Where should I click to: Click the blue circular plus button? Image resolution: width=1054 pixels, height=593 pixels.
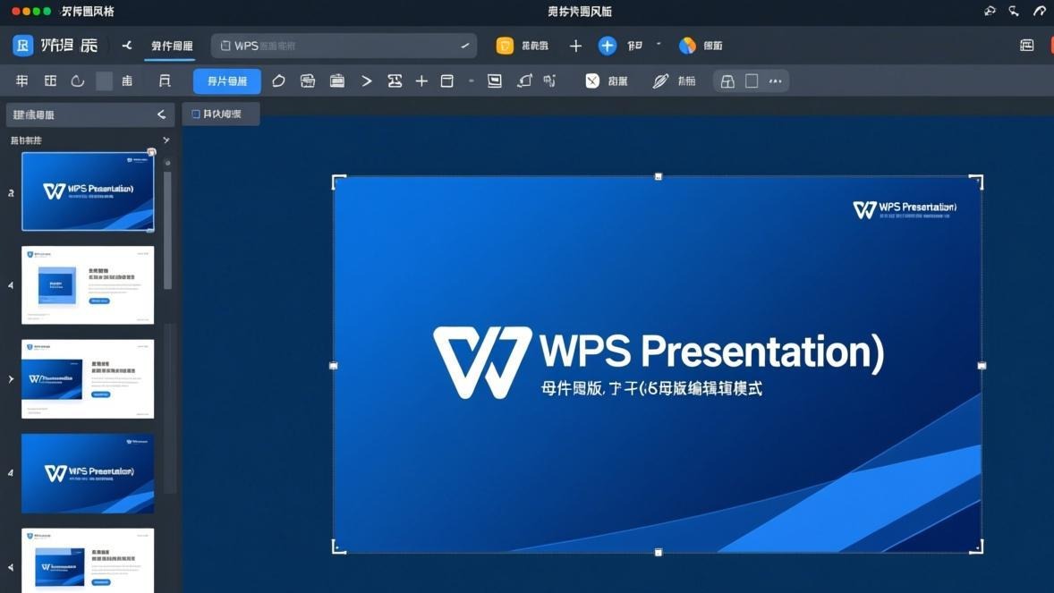point(607,45)
